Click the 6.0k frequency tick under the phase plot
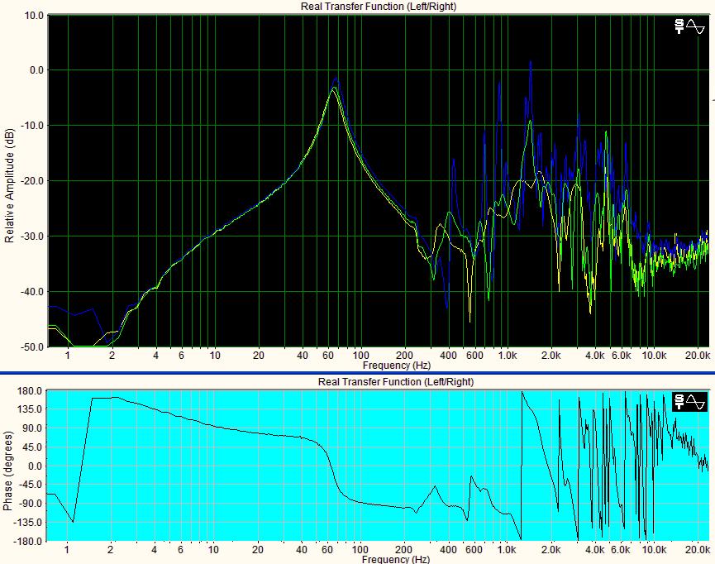 pyautogui.click(x=621, y=549)
